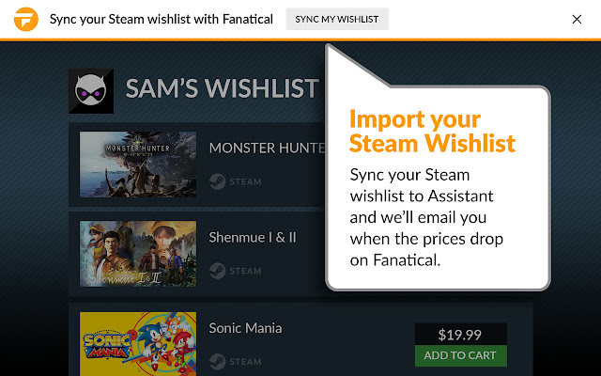
Task: Click the Sam's Wishlist heading
Action: 222,89
